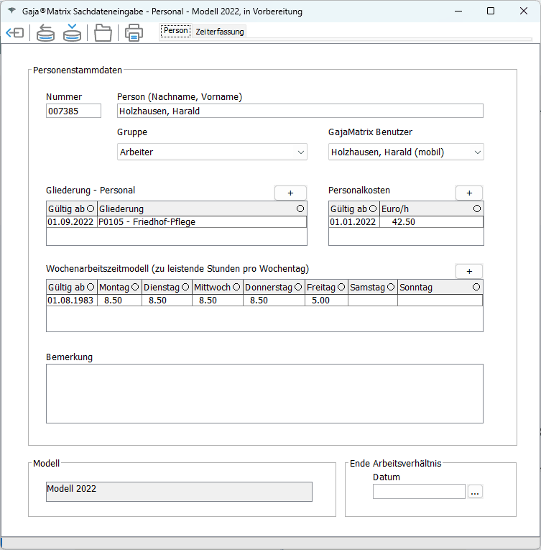The height and width of the screenshot is (550, 541).
Task: Open the folder icon in toolbar
Action: [103, 33]
